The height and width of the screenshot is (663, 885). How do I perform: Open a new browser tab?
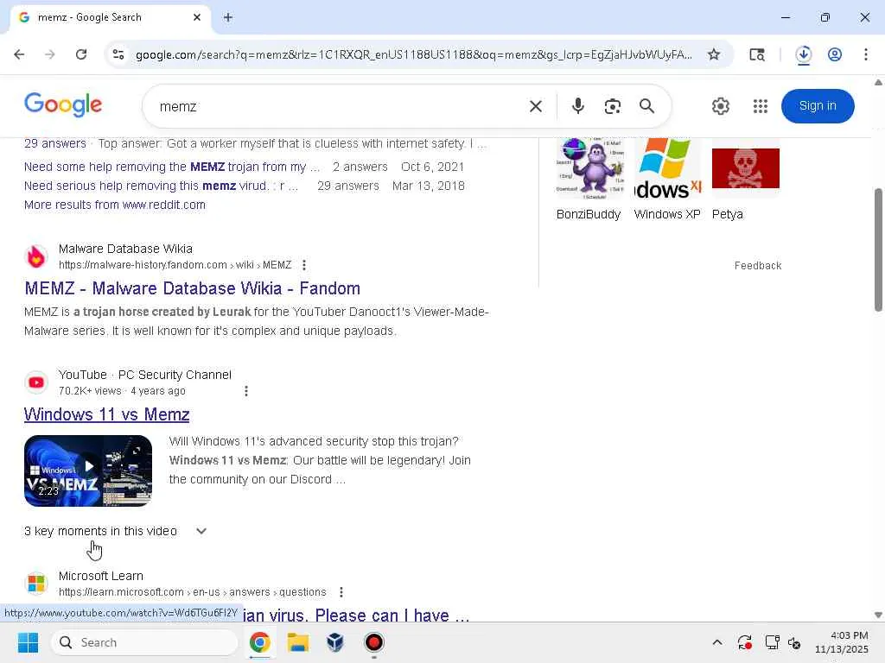point(228,17)
